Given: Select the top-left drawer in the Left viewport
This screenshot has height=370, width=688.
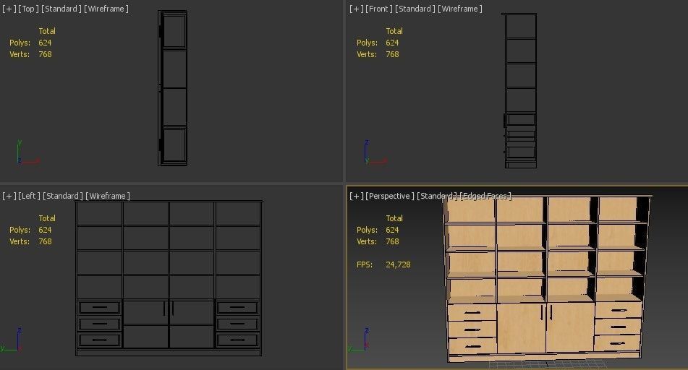Looking at the screenshot, I should click(x=100, y=307).
